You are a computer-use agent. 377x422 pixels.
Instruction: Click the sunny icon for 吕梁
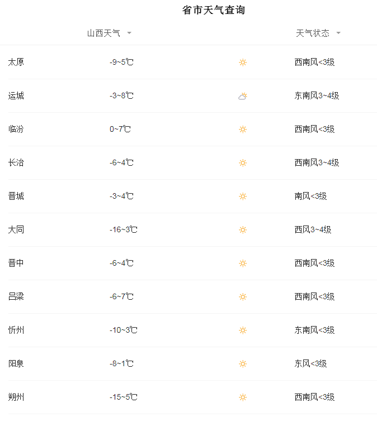click(243, 297)
